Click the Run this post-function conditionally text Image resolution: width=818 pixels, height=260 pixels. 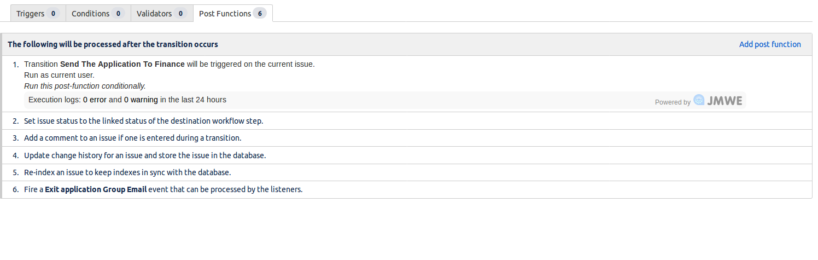(x=85, y=86)
